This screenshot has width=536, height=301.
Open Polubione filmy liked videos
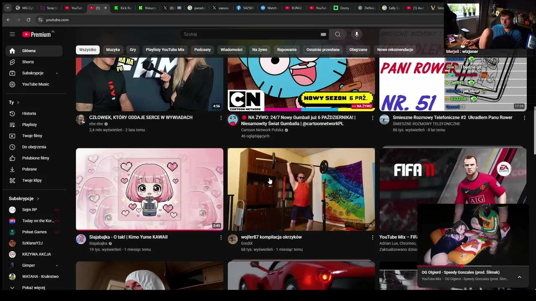click(x=34, y=158)
